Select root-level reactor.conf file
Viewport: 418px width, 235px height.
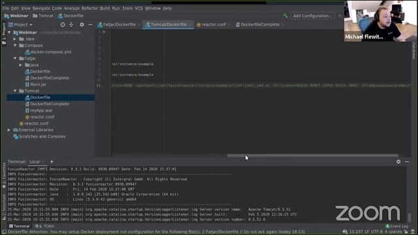click(34, 123)
